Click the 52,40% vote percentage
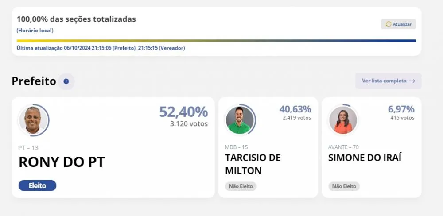 183,112
